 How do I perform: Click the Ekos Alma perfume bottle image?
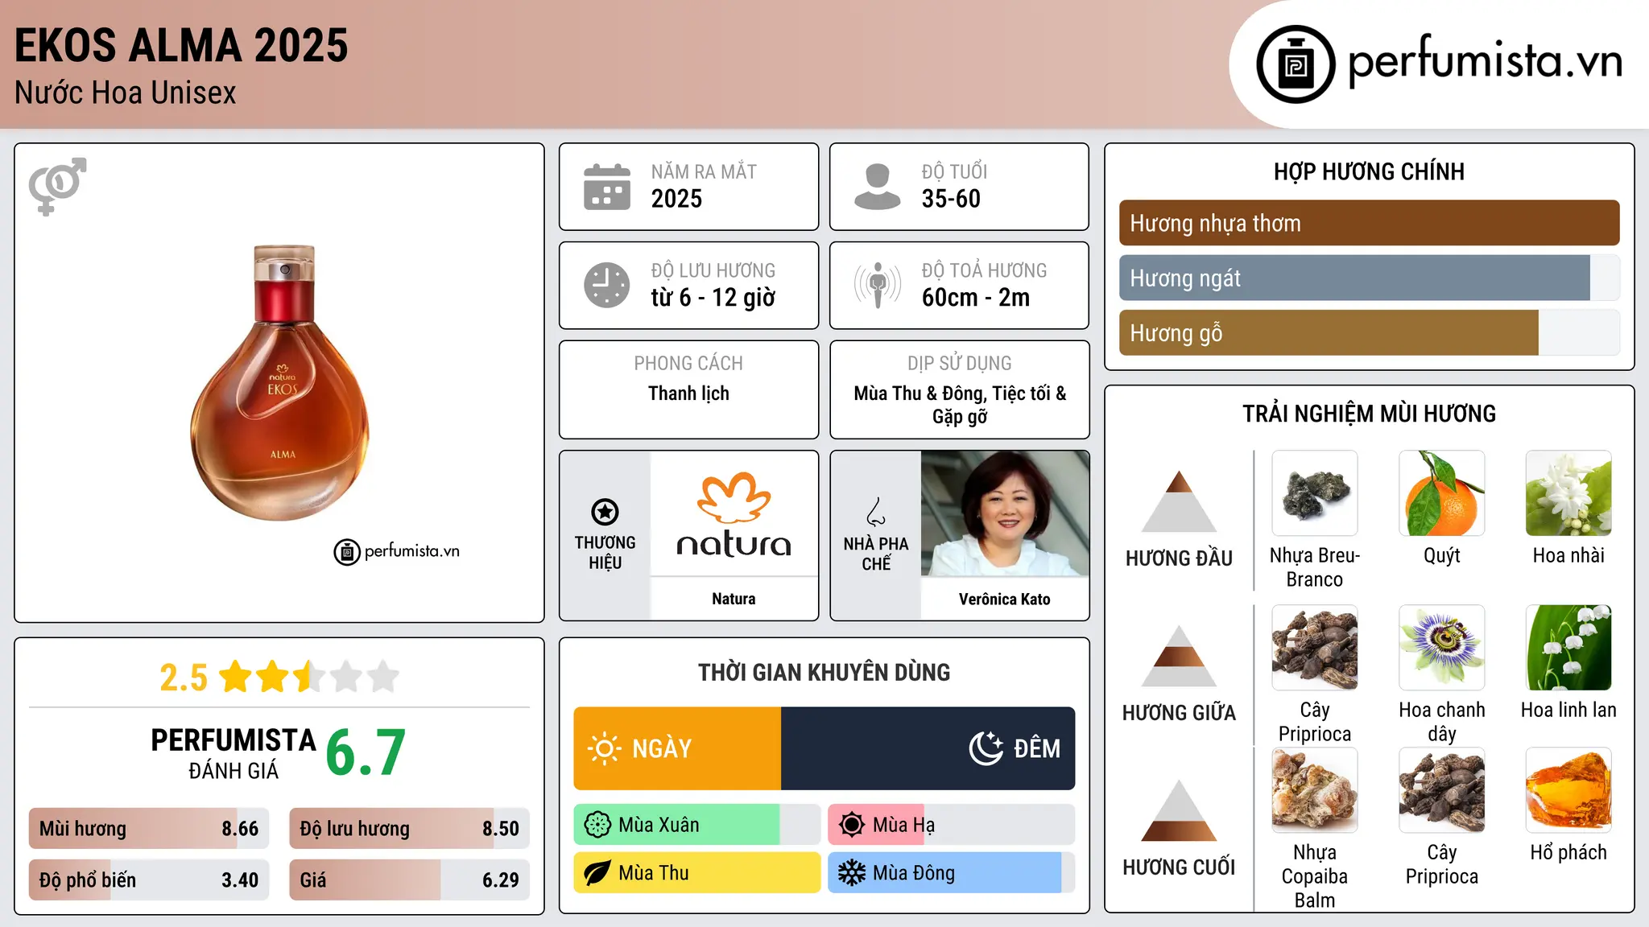point(281,381)
